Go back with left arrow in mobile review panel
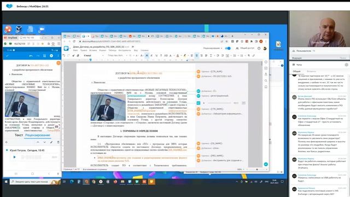 click(7, 142)
